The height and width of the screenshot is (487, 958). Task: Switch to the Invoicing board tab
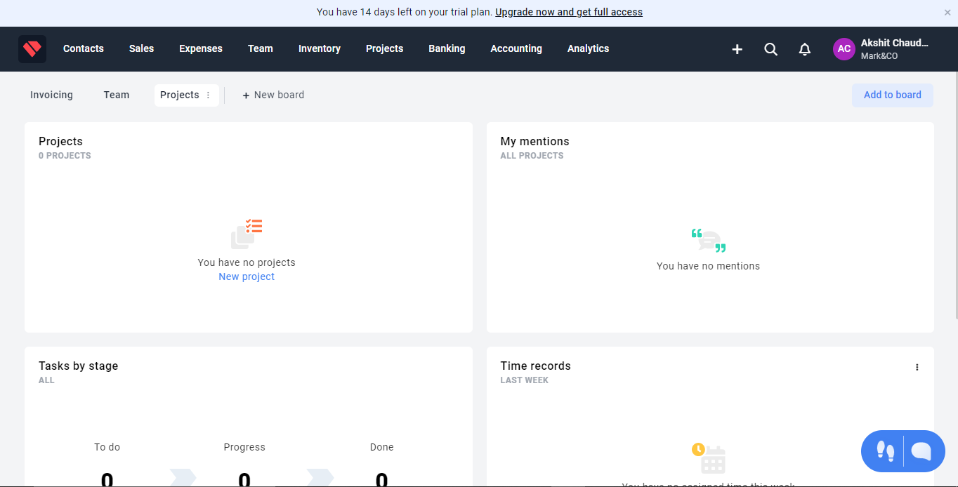(x=51, y=95)
